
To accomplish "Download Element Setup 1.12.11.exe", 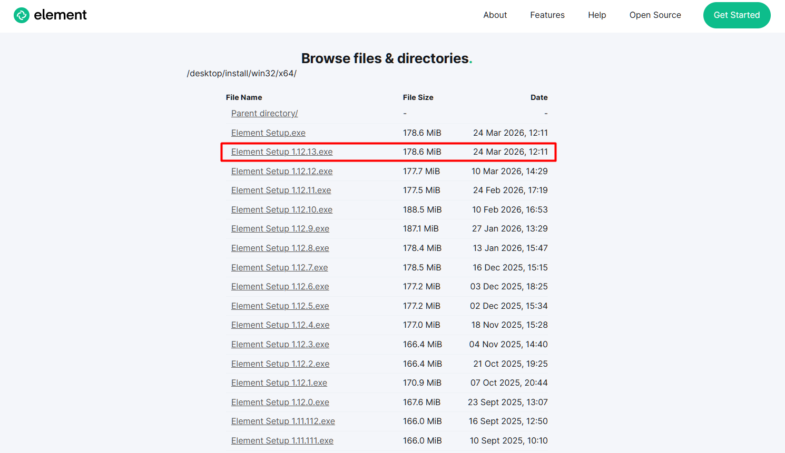I will (x=281, y=190).
